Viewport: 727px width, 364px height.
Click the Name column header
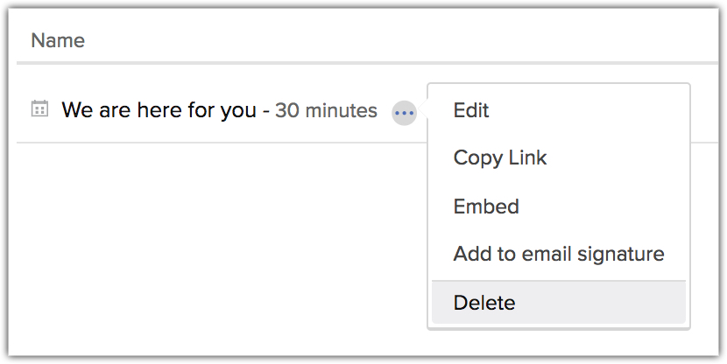tap(58, 40)
